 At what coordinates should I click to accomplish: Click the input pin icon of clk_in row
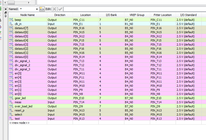[11, 24]
